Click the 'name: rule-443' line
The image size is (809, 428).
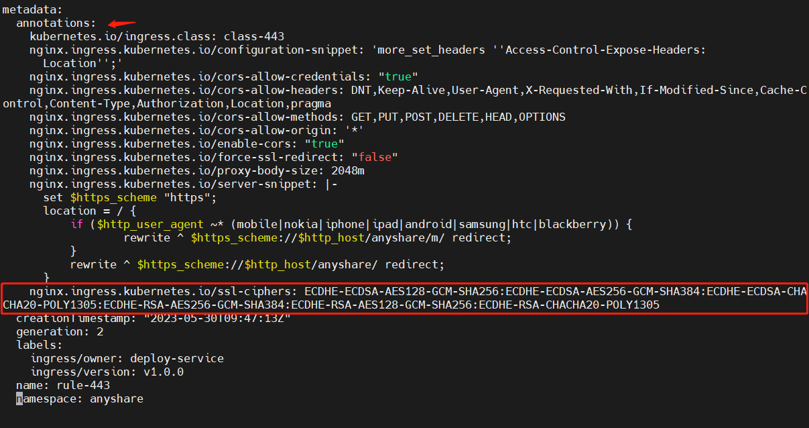[x=63, y=385]
